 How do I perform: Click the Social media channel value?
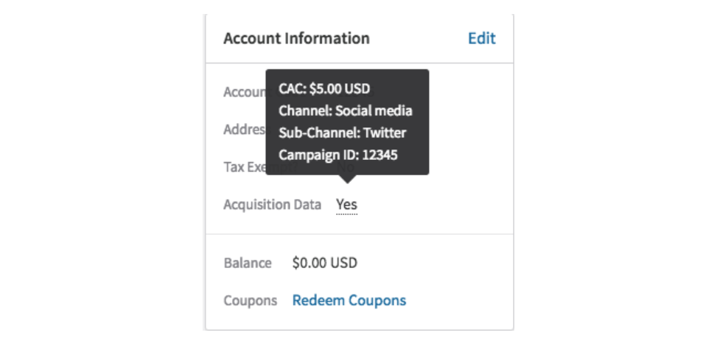(x=374, y=111)
